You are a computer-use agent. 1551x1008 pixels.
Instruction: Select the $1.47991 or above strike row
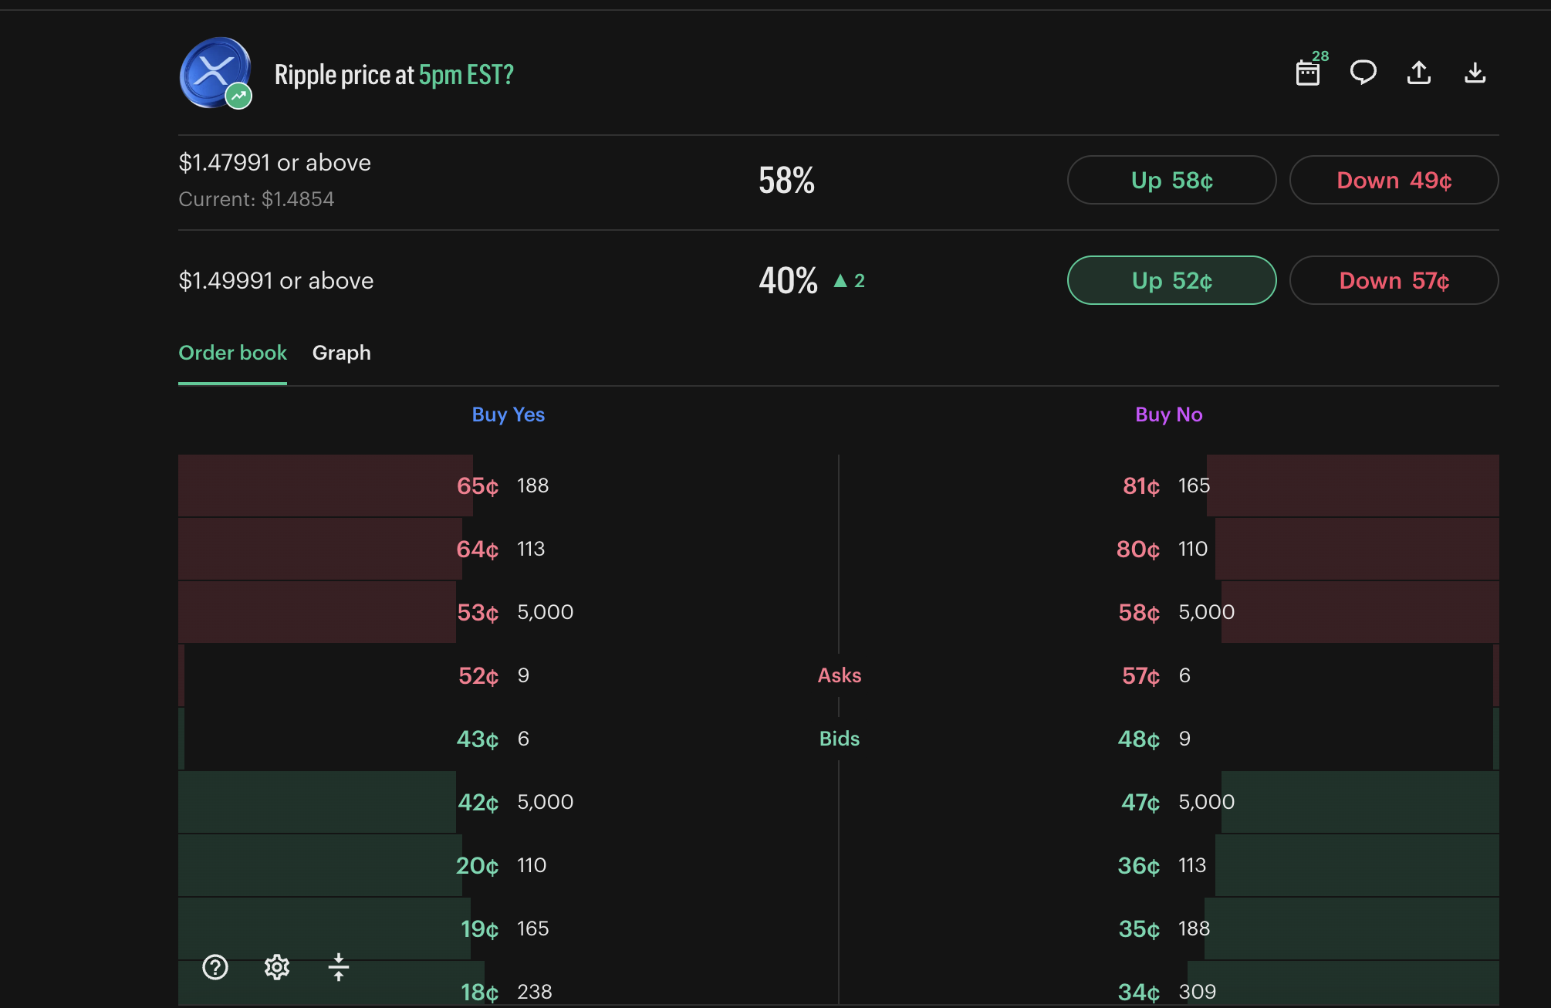[x=275, y=162]
